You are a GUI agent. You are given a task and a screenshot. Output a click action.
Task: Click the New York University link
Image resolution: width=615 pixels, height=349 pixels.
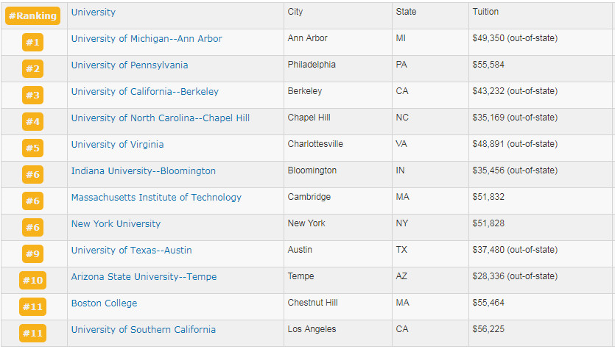116,224
